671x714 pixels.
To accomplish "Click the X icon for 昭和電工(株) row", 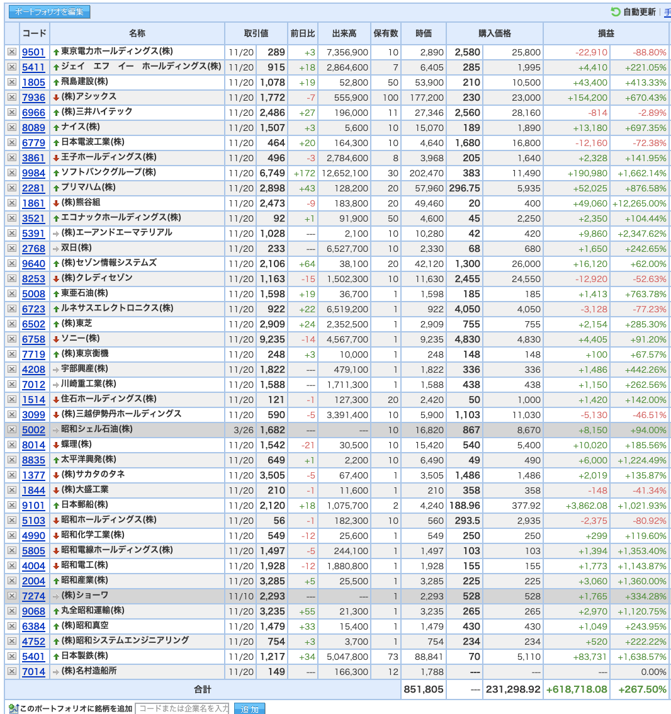I will click(12, 566).
